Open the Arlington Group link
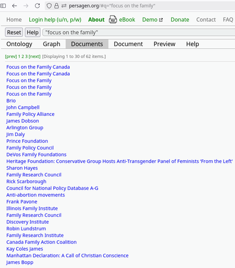 pyautogui.click(x=25, y=128)
